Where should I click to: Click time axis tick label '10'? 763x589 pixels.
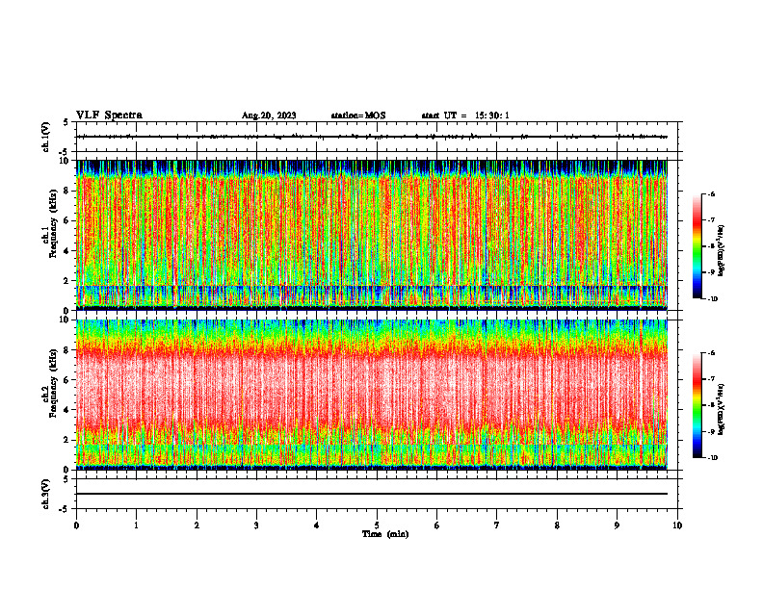(x=677, y=525)
